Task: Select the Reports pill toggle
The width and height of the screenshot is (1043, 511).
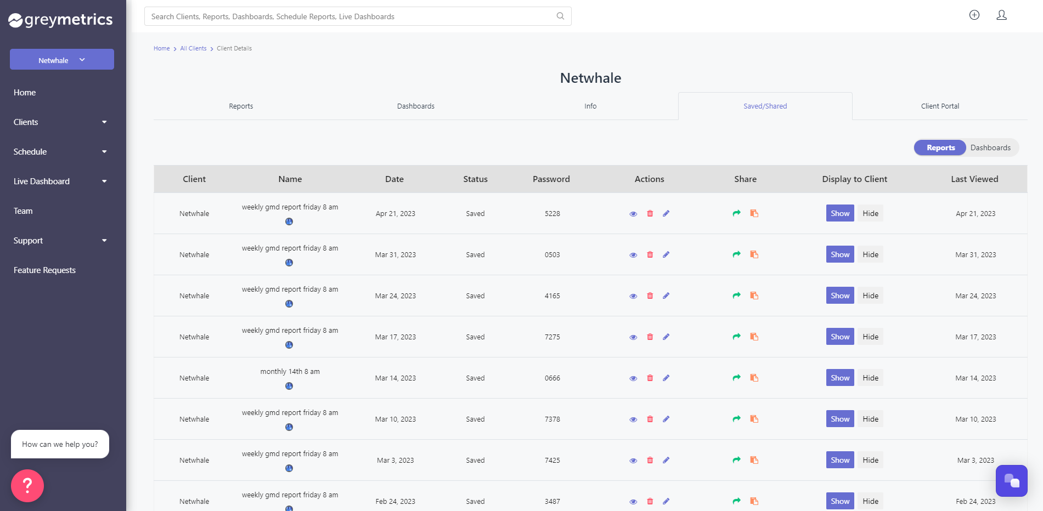Action: pos(940,147)
